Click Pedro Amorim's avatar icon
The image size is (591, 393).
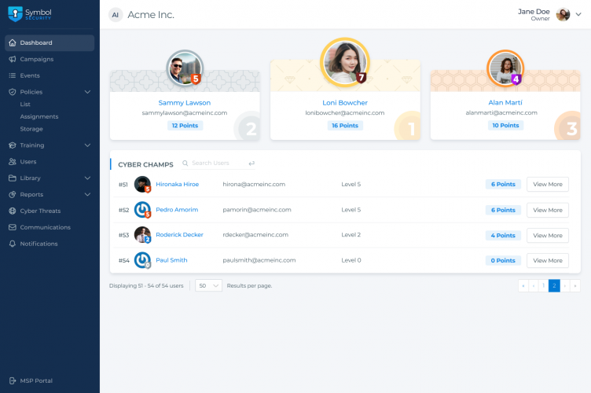point(142,210)
